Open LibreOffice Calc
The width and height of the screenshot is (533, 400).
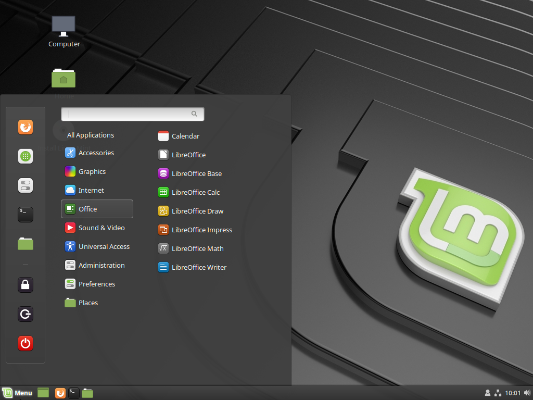195,192
